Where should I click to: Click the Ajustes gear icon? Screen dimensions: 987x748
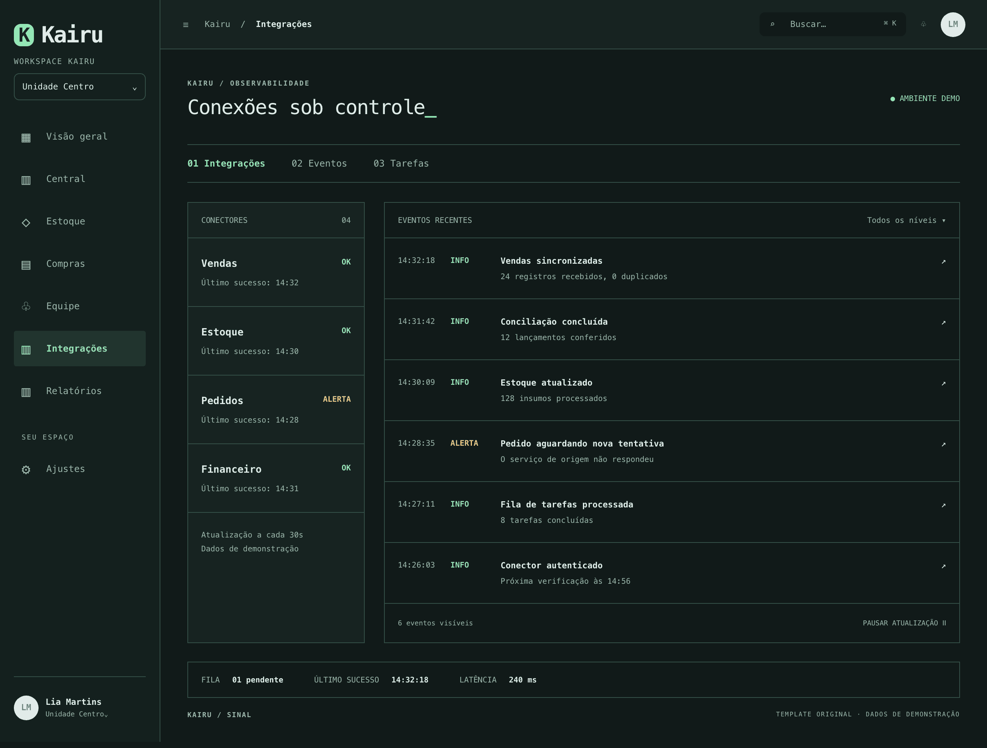[x=26, y=470]
